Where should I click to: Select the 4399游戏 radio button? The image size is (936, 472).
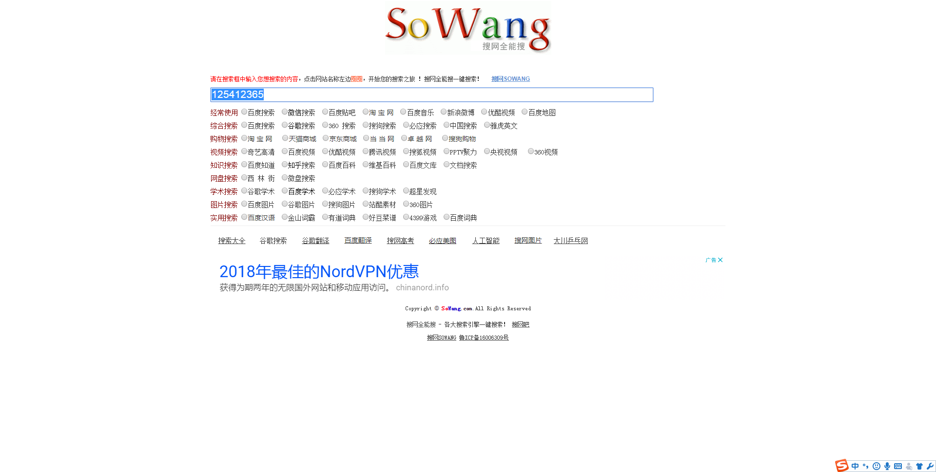(x=406, y=217)
